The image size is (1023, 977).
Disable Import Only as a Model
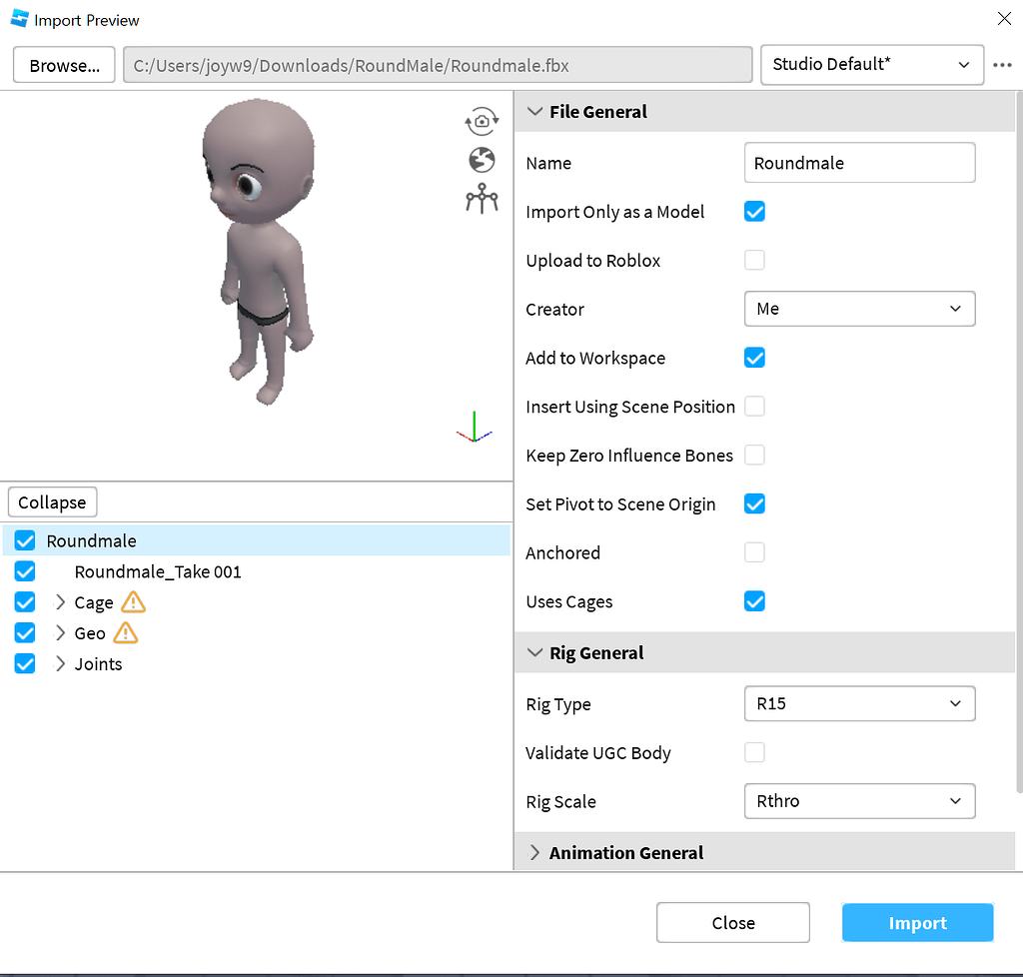[x=754, y=211]
